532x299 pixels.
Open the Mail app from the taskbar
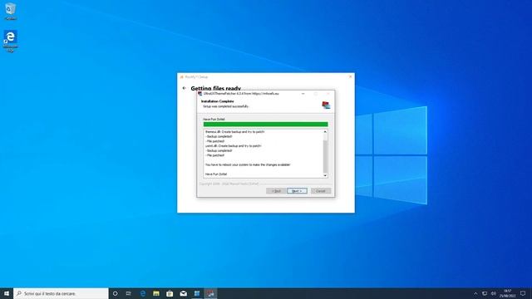183,293
